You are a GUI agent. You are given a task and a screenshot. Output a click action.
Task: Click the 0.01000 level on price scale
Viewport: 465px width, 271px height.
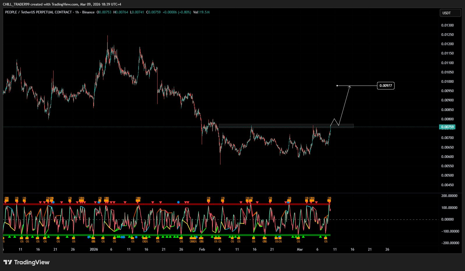(x=447, y=82)
